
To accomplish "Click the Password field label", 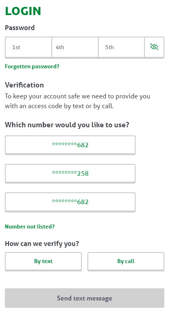I will (x=20, y=28).
